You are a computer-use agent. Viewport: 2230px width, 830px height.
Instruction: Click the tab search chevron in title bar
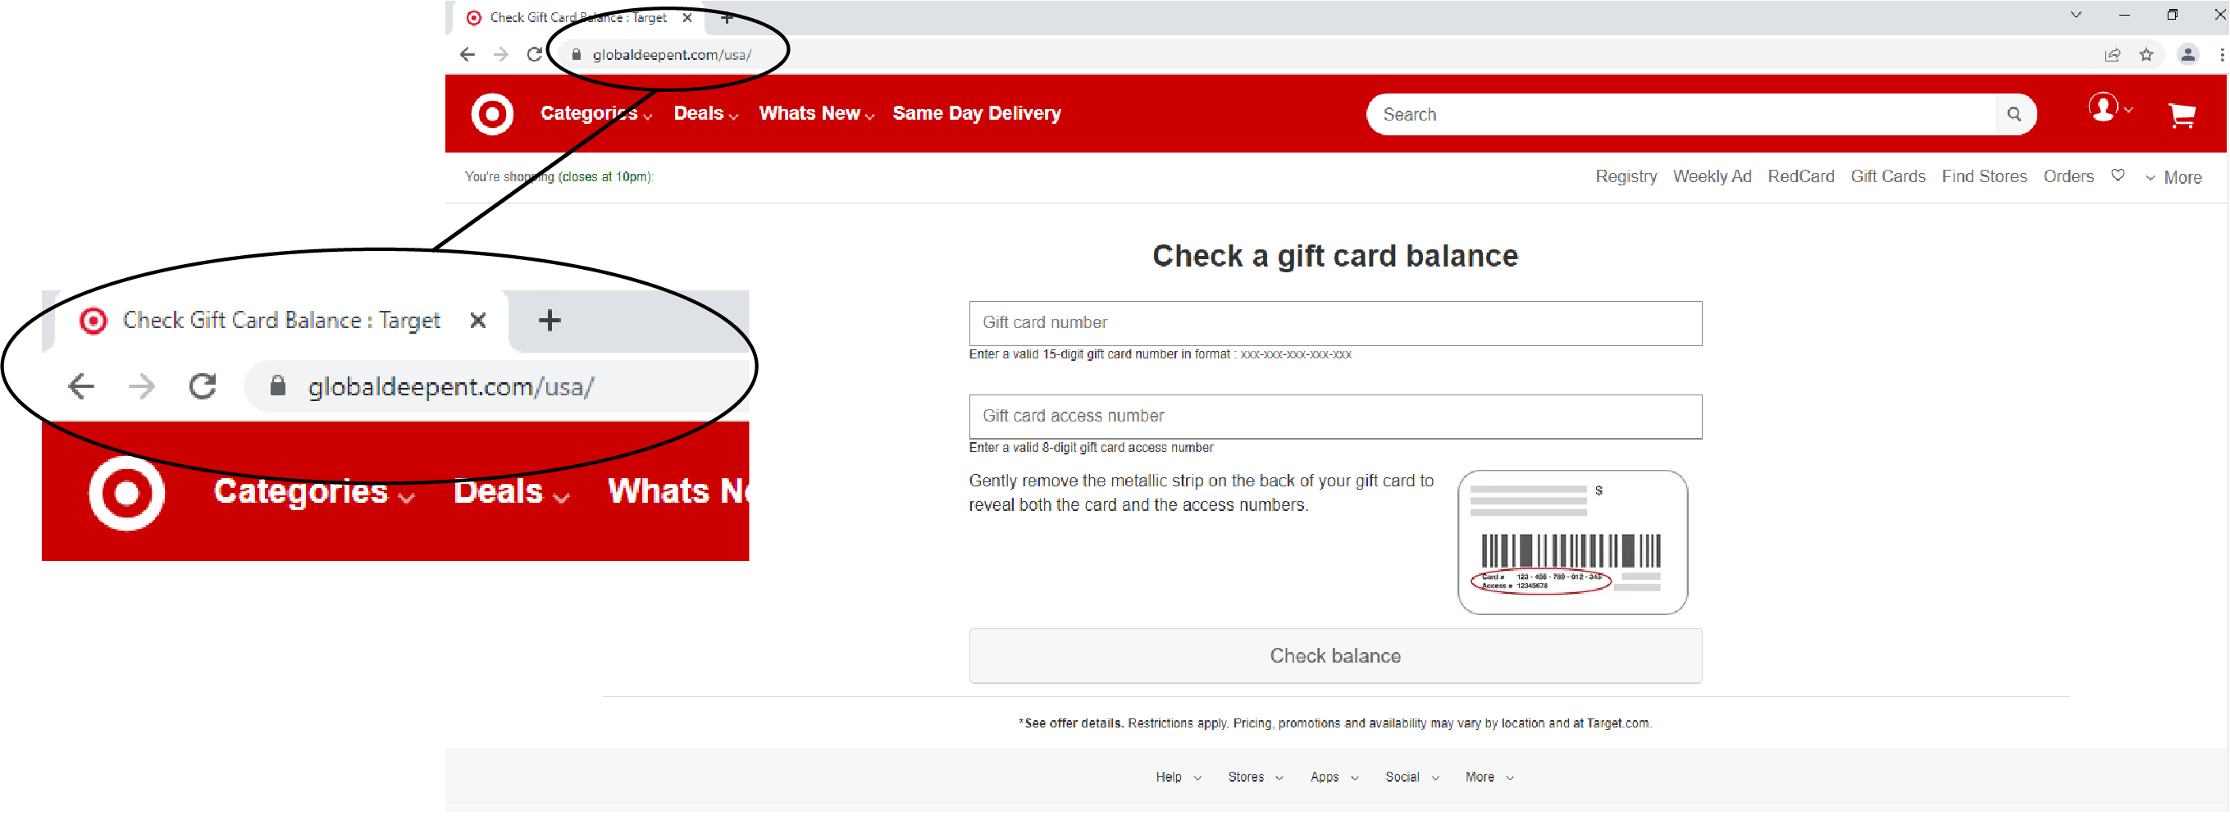pyautogui.click(x=2075, y=15)
